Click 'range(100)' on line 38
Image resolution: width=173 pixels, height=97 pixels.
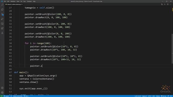click(x=44, y=43)
